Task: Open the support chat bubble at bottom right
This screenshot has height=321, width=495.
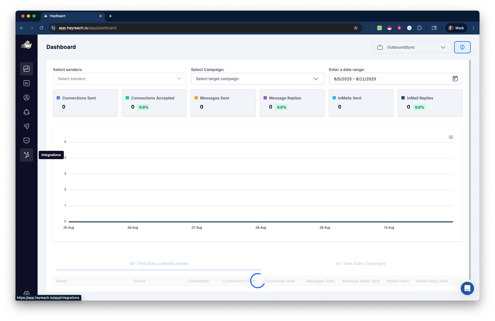Action: point(467,288)
